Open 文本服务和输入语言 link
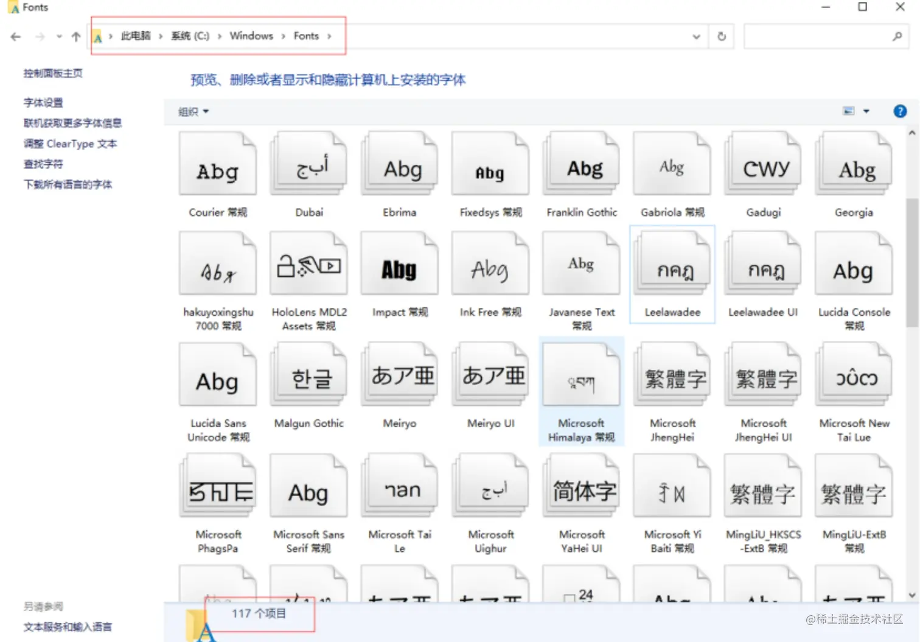This screenshot has width=920, height=642. [68, 627]
